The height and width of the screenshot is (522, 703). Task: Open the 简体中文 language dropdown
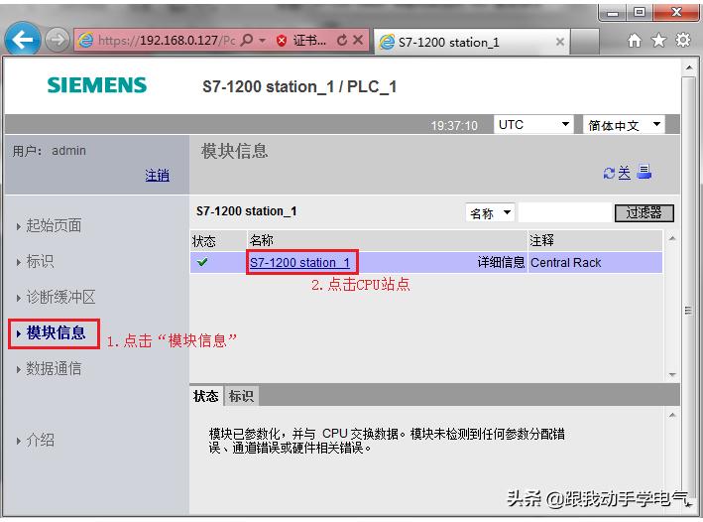(x=624, y=124)
